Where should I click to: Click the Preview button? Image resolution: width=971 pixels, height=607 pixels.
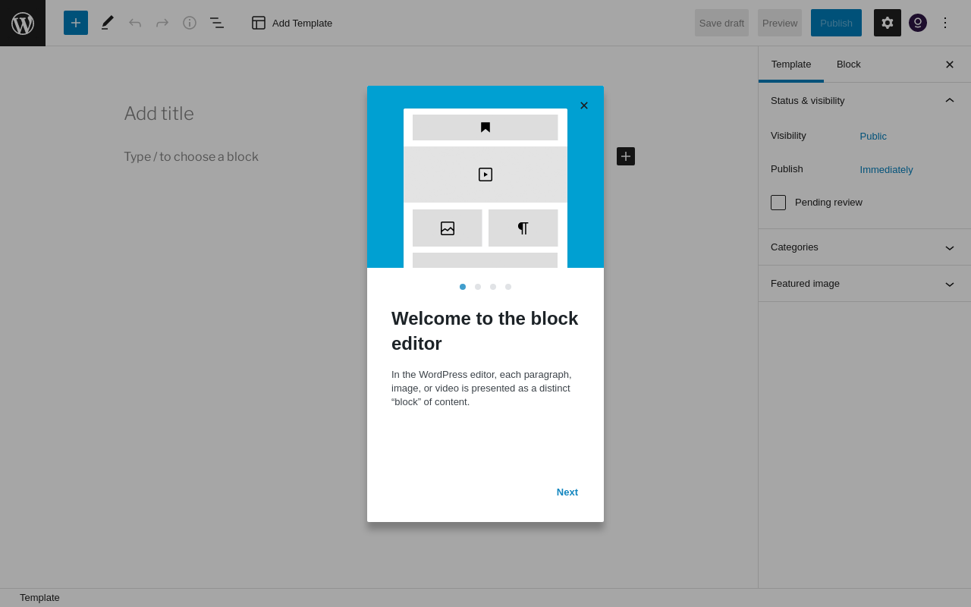click(x=780, y=23)
